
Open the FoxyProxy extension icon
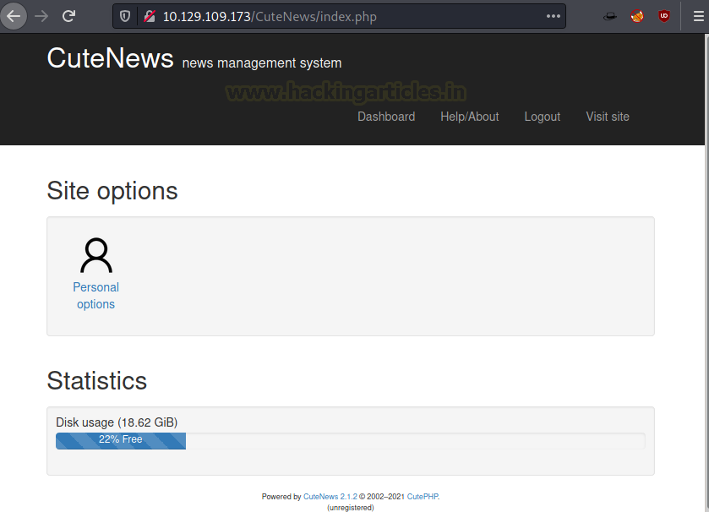[x=637, y=17]
